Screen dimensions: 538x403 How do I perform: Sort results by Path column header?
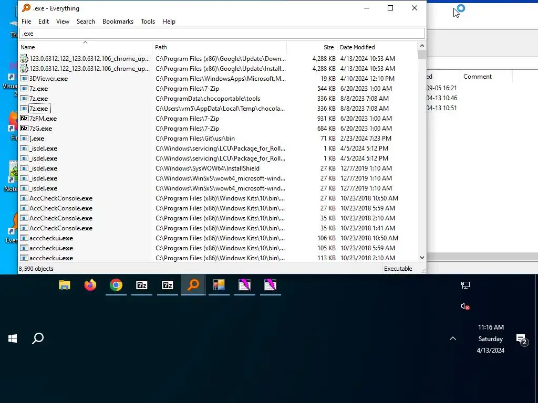219,47
